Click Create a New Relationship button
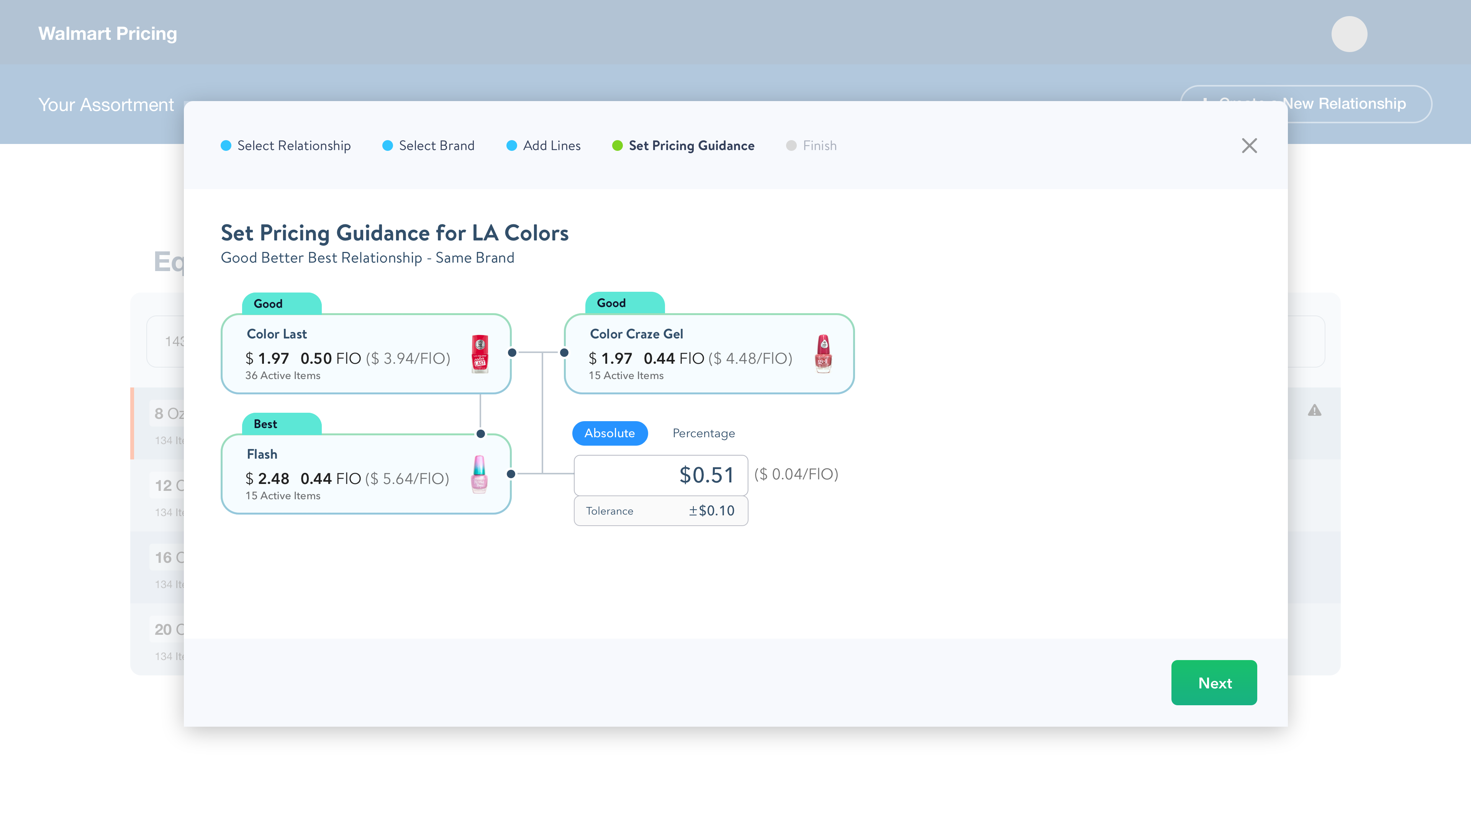The width and height of the screenshot is (1471, 827). (x=1306, y=104)
